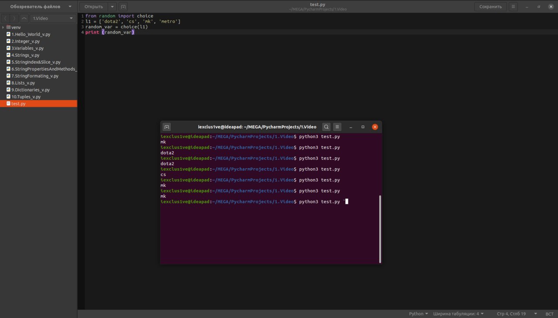Click the Стр 4, Стлб 19 status entry
The height and width of the screenshot is (318, 558).
tap(511, 314)
